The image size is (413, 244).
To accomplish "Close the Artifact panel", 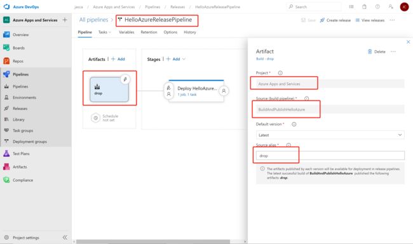I will [x=408, y=42].
